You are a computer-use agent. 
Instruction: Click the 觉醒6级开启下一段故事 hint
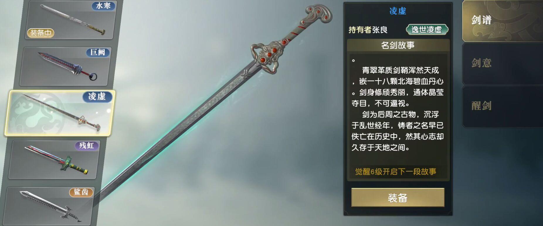tap(396, 172)
